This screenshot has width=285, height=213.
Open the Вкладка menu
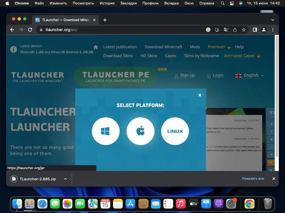(171, 3)
